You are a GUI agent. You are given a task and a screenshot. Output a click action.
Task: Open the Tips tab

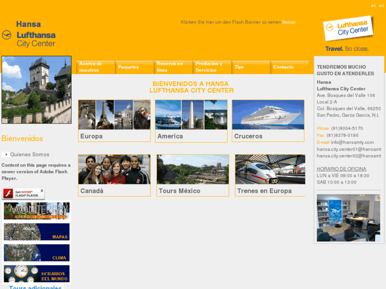click(251, 67)
